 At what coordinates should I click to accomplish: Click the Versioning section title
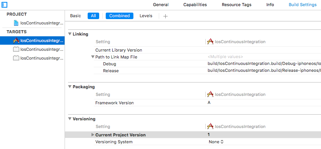84,119
